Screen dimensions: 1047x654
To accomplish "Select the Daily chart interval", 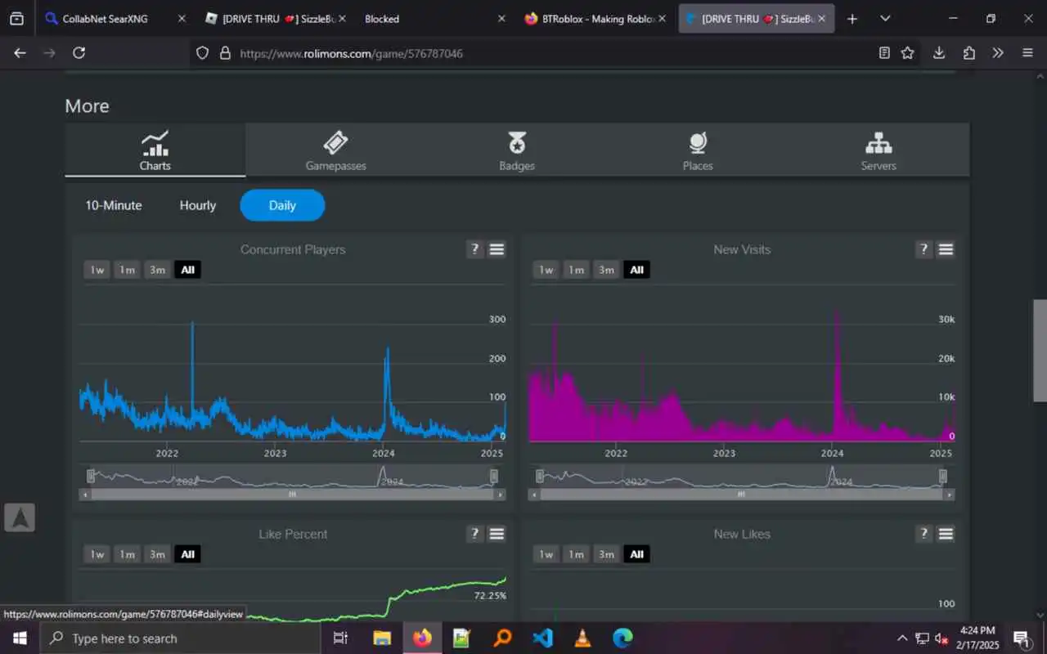I will (282, 205).
